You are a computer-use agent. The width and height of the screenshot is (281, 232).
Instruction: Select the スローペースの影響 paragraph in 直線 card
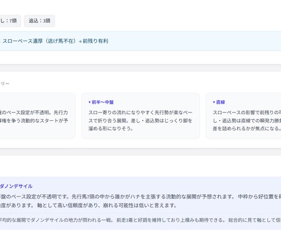pos(247,120)
